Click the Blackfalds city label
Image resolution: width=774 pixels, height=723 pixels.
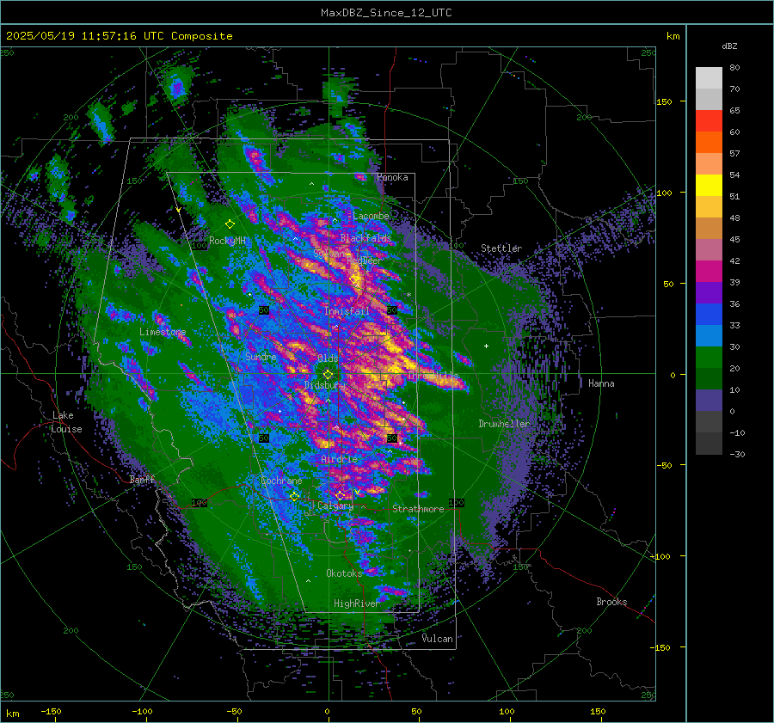365,238
